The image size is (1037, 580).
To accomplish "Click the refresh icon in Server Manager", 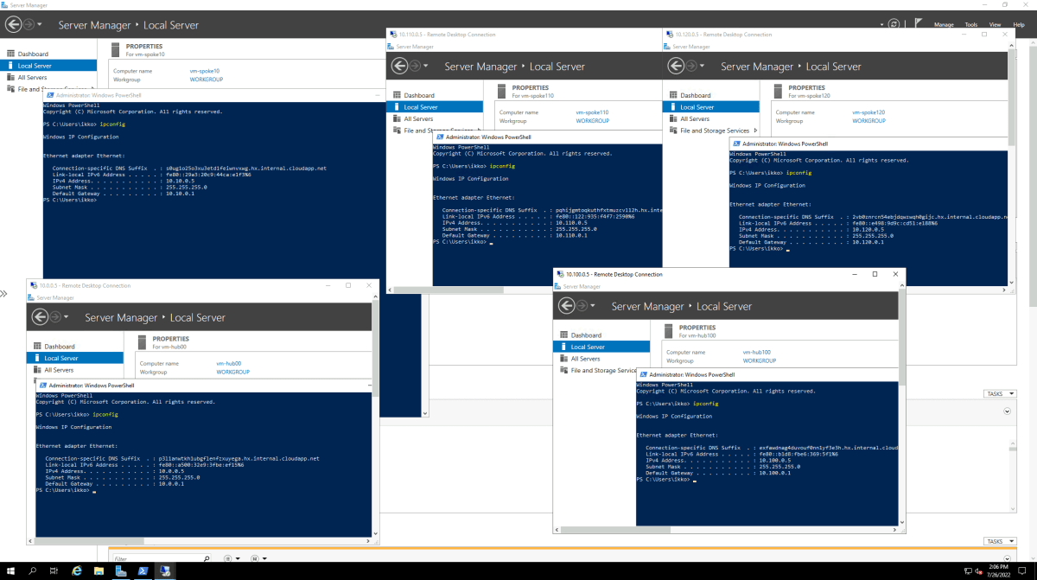I will click(x=895, y=24).
